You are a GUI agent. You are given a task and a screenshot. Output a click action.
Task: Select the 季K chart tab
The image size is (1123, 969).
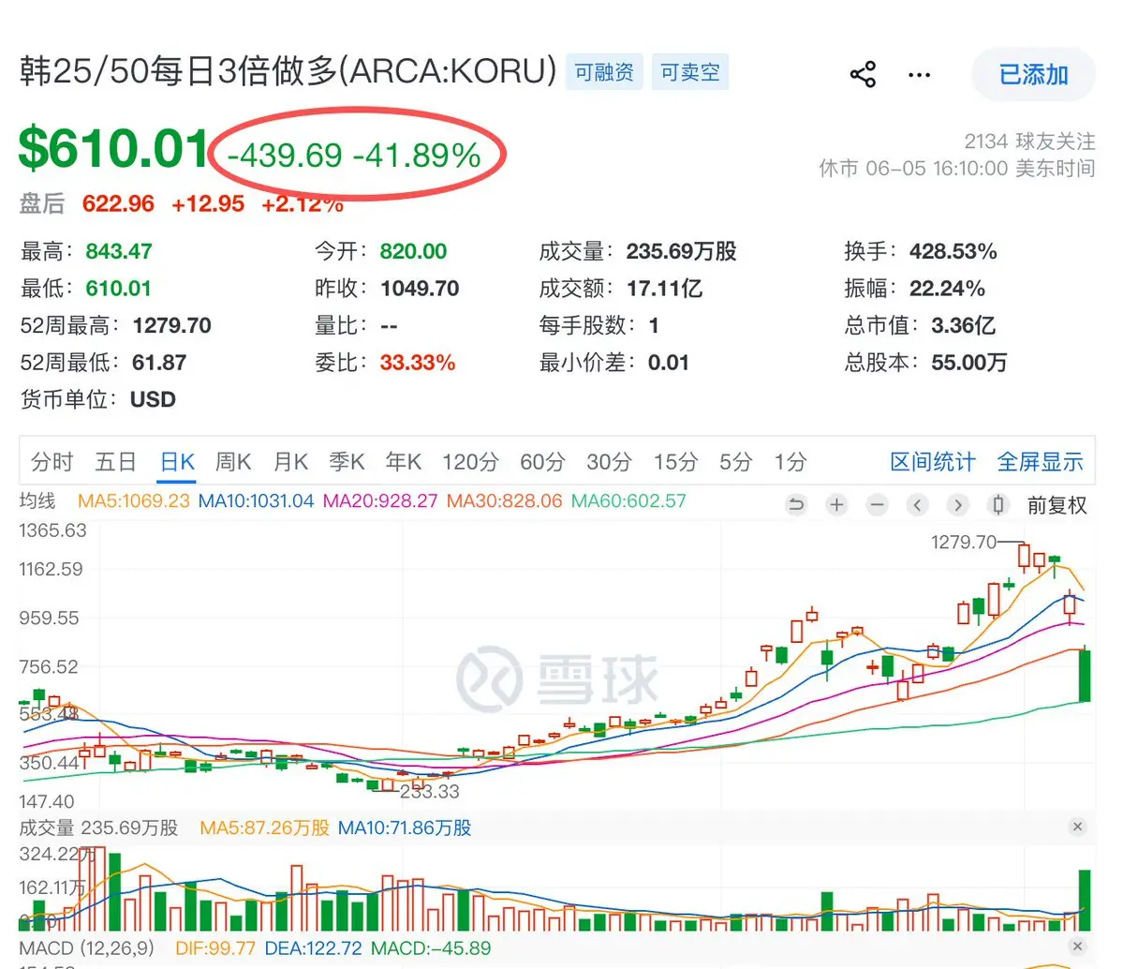click(x=347, y=462)
